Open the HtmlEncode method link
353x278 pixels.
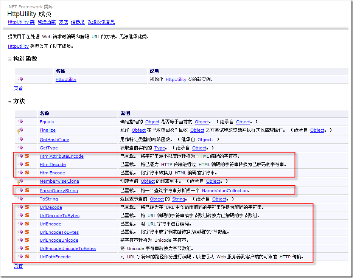[52, 173]
